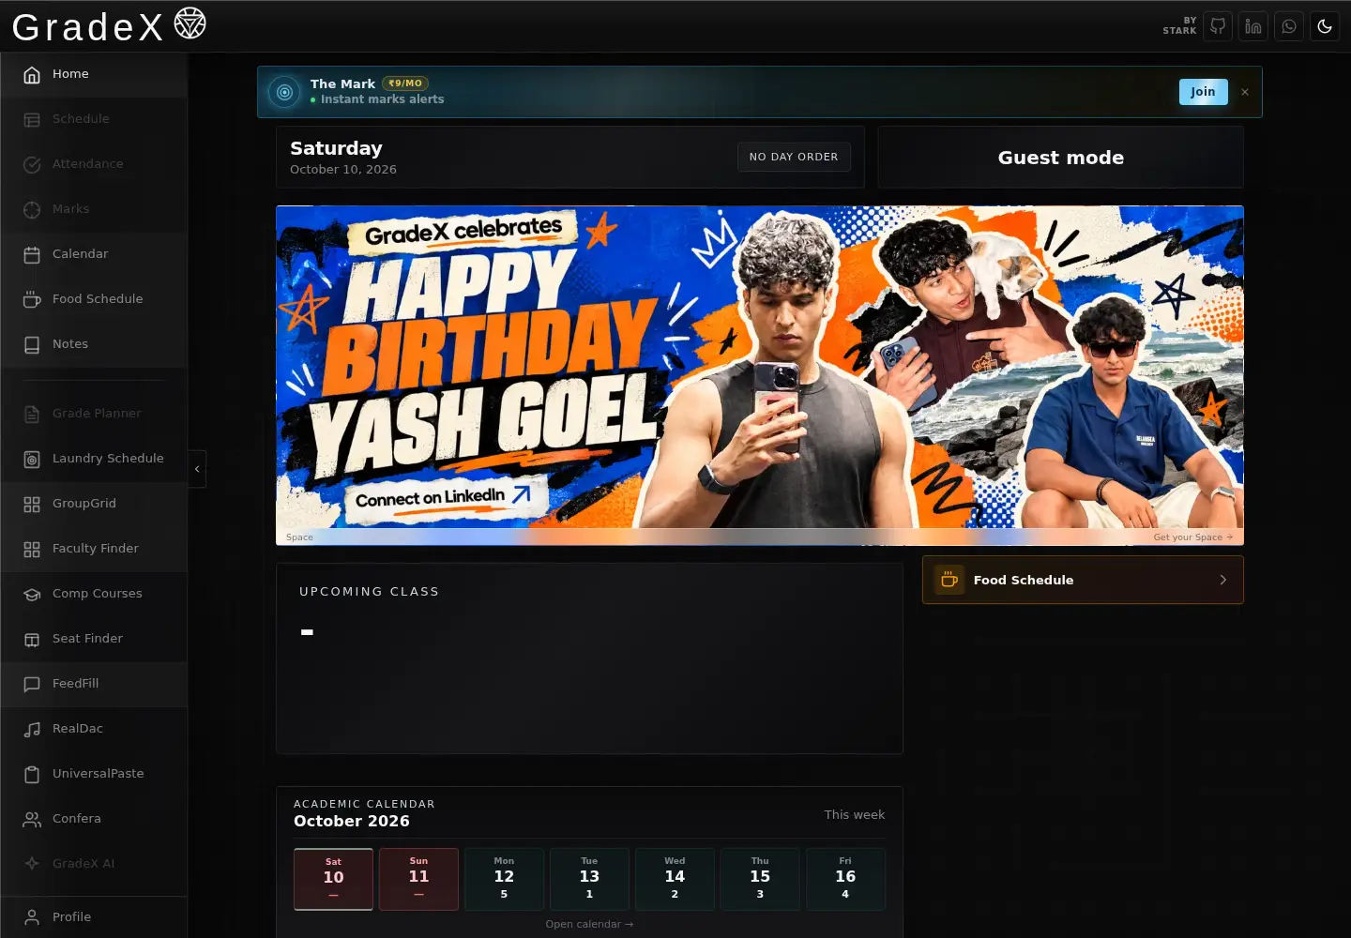This screenshot has width=1351, height=938.
Task: Select Tue 13 calendar day
Action: [589, 879]
